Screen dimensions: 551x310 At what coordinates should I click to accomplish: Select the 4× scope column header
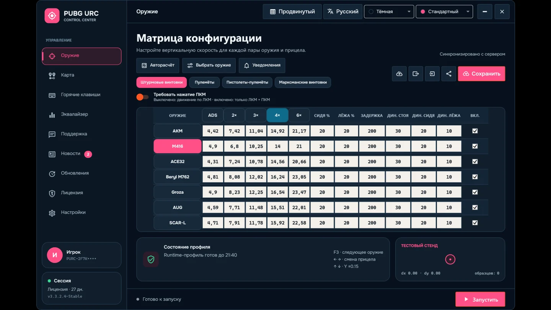point(277,115)
